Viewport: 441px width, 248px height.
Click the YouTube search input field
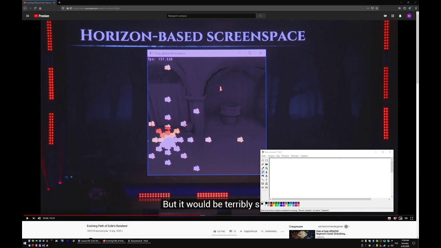pos(211,16)
